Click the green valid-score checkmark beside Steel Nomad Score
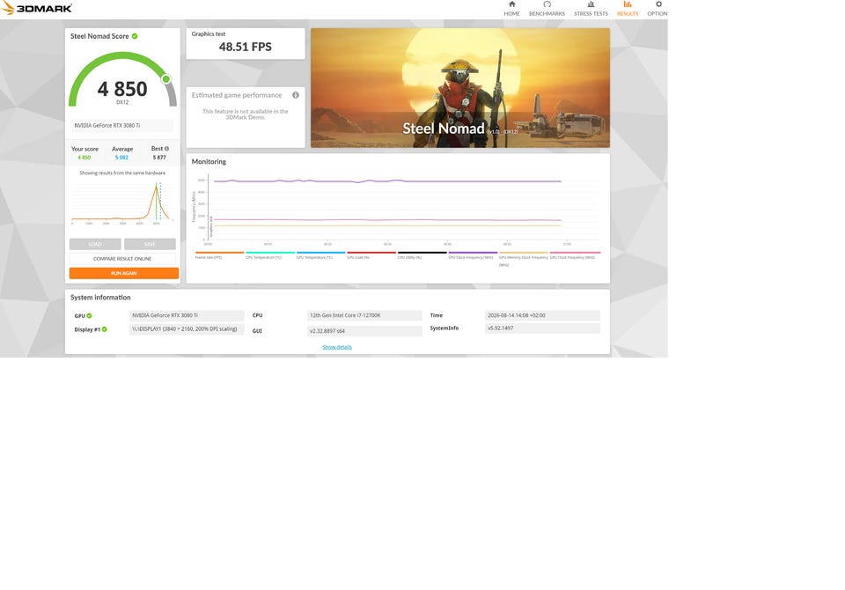845x590 pixels. (135, 36)
